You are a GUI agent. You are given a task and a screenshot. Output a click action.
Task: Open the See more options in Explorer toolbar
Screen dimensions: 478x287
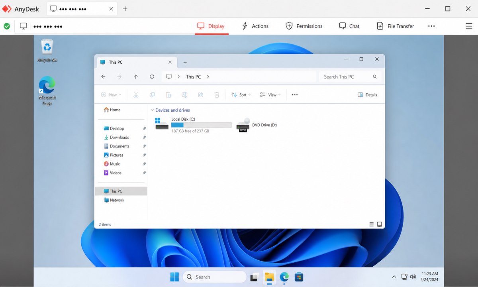pos(295,95)
